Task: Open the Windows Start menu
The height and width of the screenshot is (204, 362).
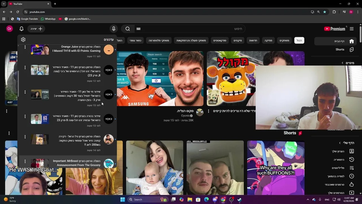Action: pyautogui.click(x=122, y=199)
